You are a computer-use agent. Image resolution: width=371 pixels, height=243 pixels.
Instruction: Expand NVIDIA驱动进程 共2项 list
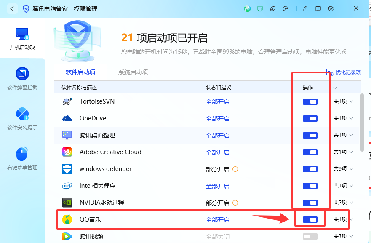point(343,203)
